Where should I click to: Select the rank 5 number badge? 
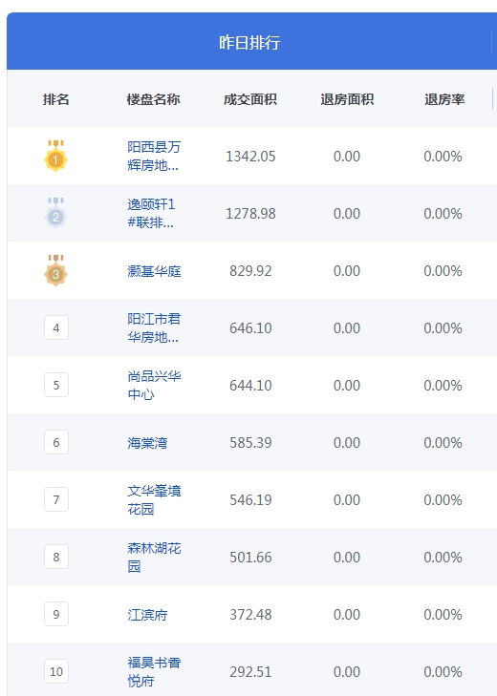pos(56,385)
